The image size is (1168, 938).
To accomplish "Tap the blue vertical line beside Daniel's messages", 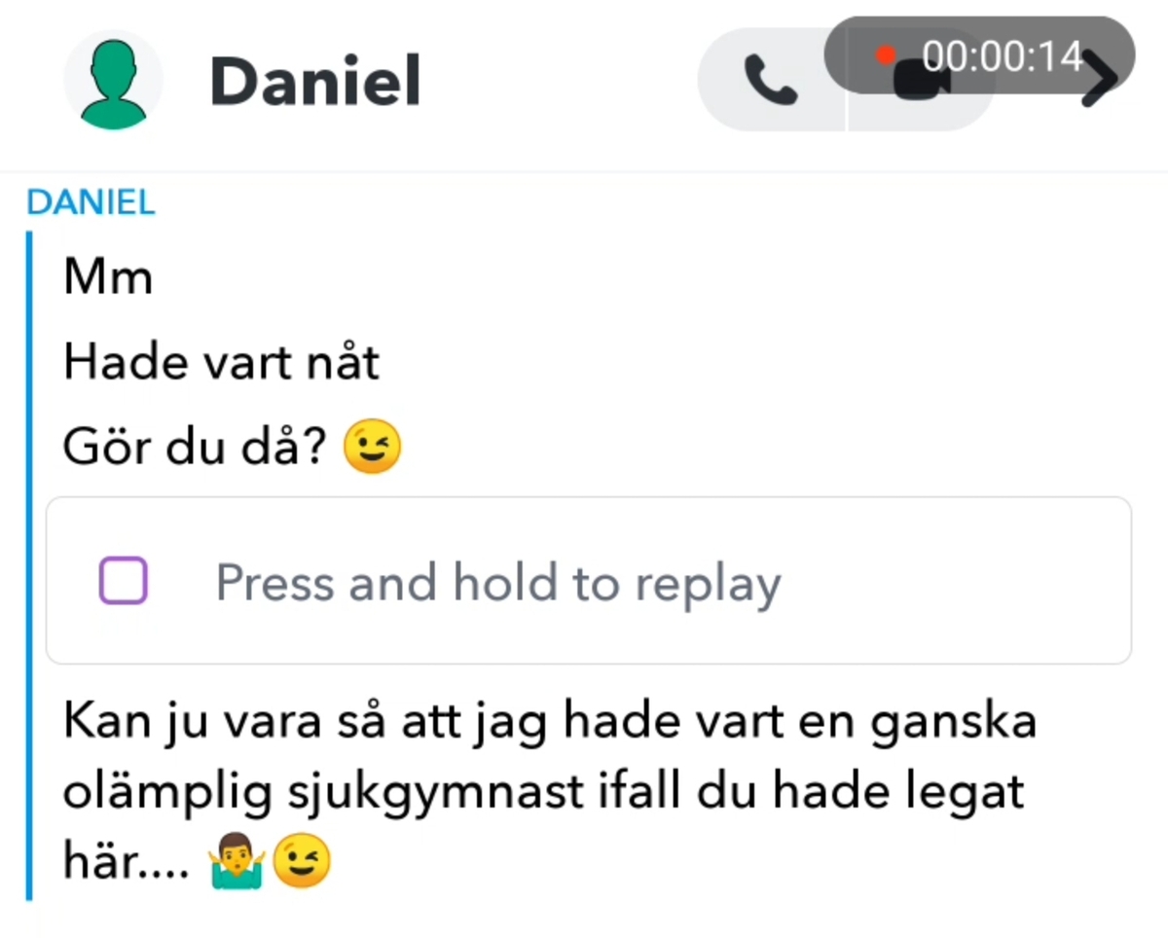I will point(29,564).
